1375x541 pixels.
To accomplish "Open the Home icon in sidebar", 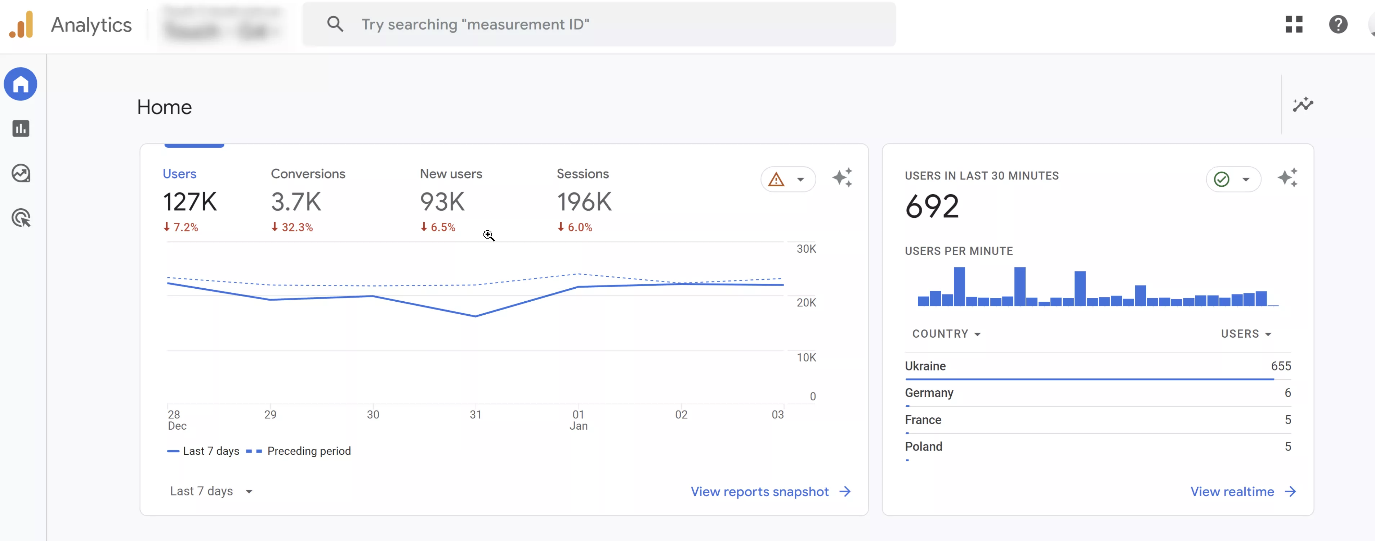I will (21, 84).
